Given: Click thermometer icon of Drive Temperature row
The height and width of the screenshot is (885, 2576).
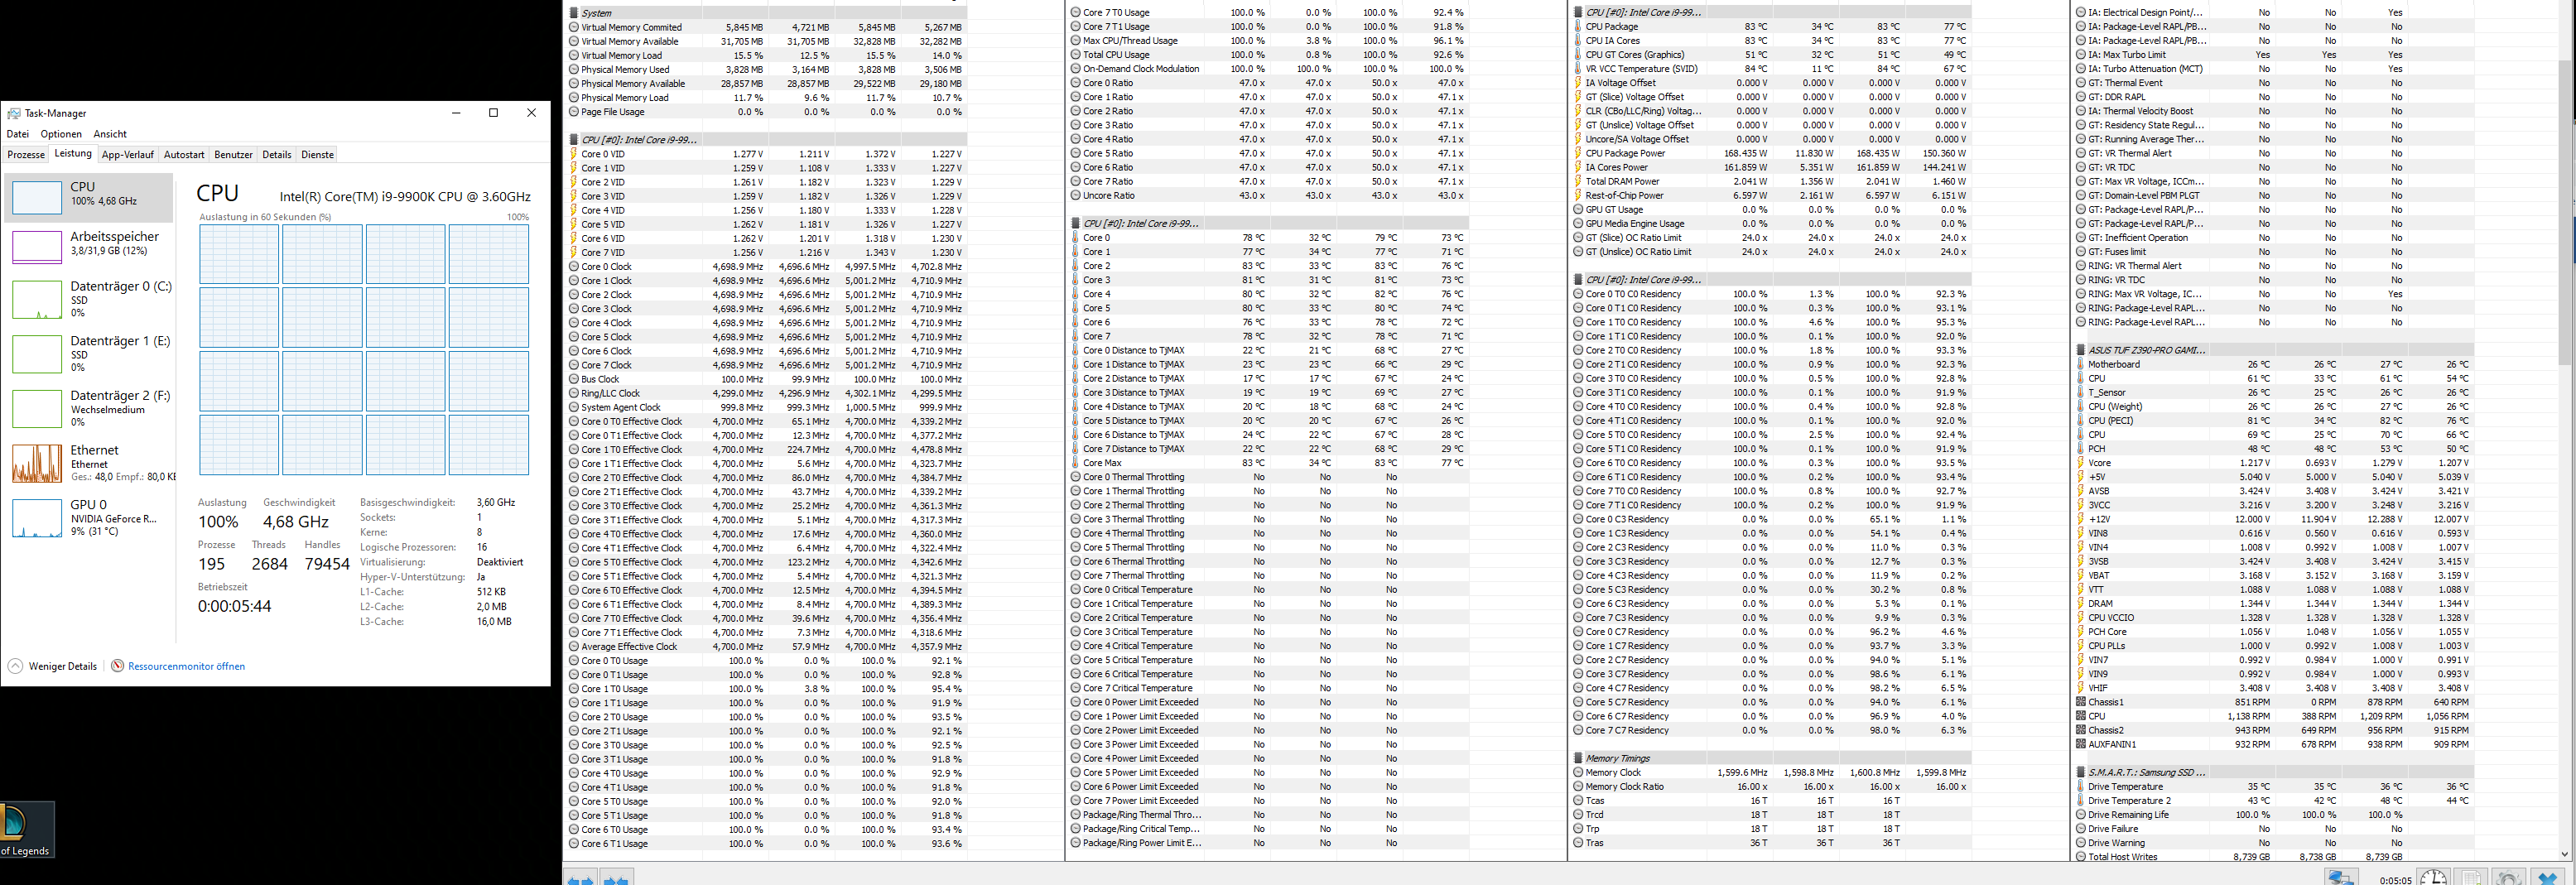Looking at the screenshot, I should [2081, 787].
